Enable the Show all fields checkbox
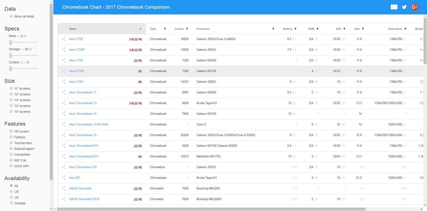 point(11,16)
